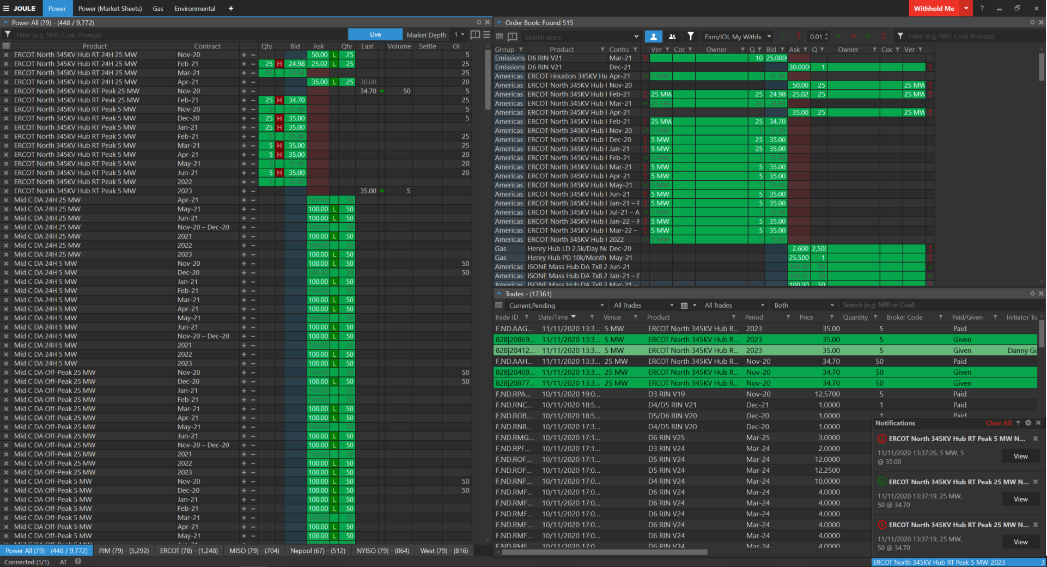Open the first All Trades dropdown

tap(644, 306)
